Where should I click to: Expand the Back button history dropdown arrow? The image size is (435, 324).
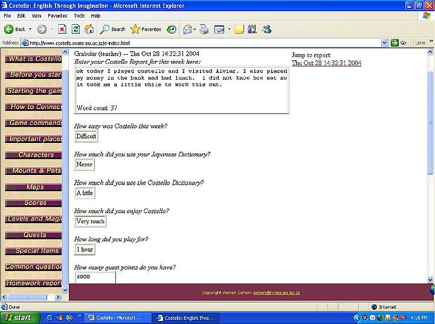(x=31, y=29)
